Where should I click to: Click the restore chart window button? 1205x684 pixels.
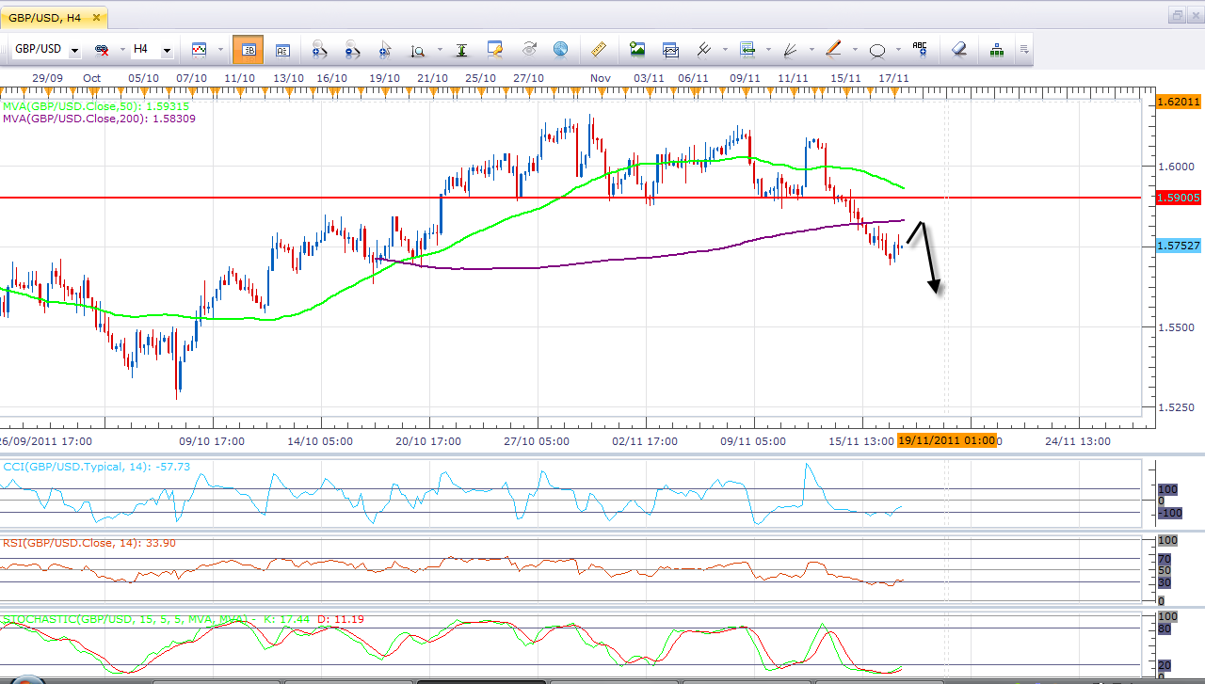pyautogui.click(x=1178, y=15)
